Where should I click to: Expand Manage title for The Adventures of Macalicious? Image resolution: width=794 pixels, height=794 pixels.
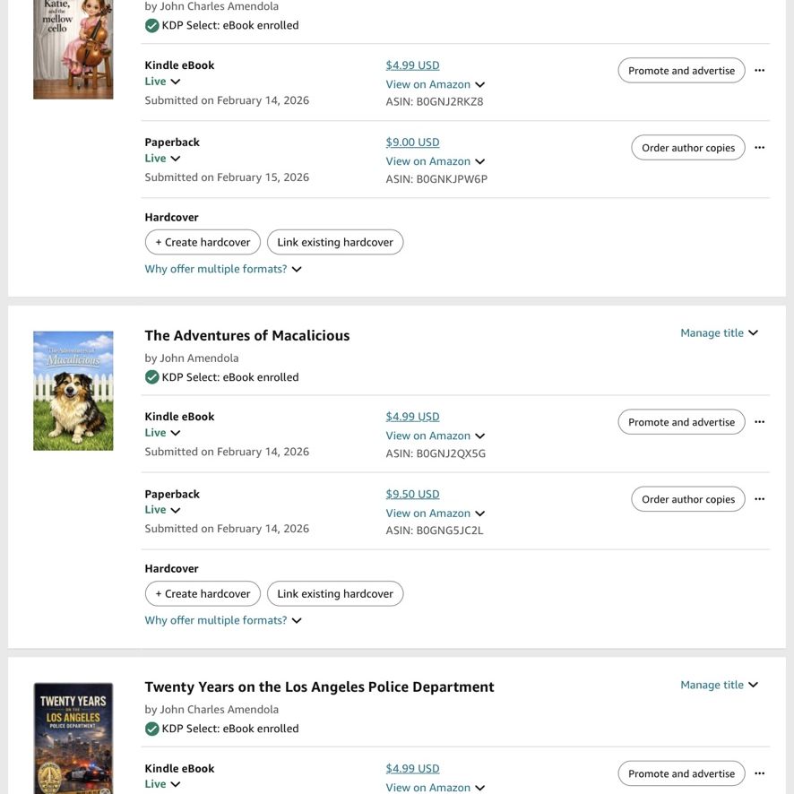coord(719,332)
